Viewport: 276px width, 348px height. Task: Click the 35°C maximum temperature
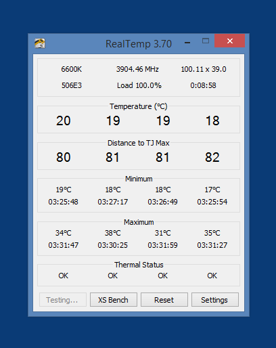212,233
